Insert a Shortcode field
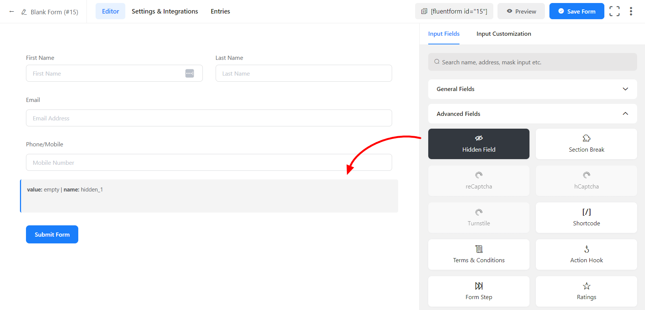 pos(586,217)
